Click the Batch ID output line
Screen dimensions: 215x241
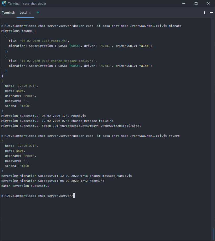(x=71, y=126)
